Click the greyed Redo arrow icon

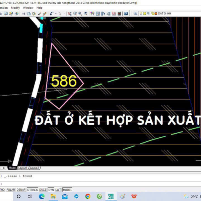(x=60, y=13)
